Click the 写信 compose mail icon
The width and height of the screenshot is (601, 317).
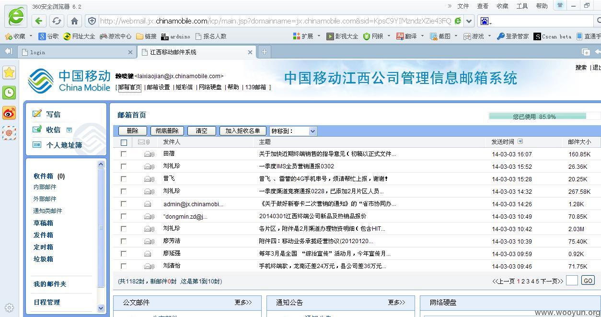(x=37, y=114)
